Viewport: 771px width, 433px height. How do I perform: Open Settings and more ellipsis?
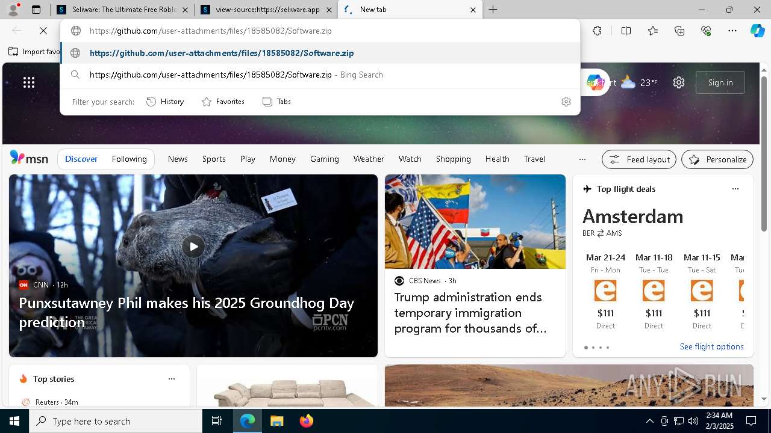732,31
